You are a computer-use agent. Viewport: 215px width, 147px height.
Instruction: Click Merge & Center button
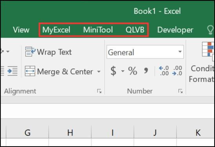pos(59,71)
